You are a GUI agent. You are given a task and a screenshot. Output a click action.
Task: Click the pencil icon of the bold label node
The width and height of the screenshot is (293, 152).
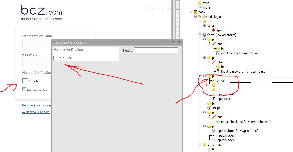click(x=214, y=81)
